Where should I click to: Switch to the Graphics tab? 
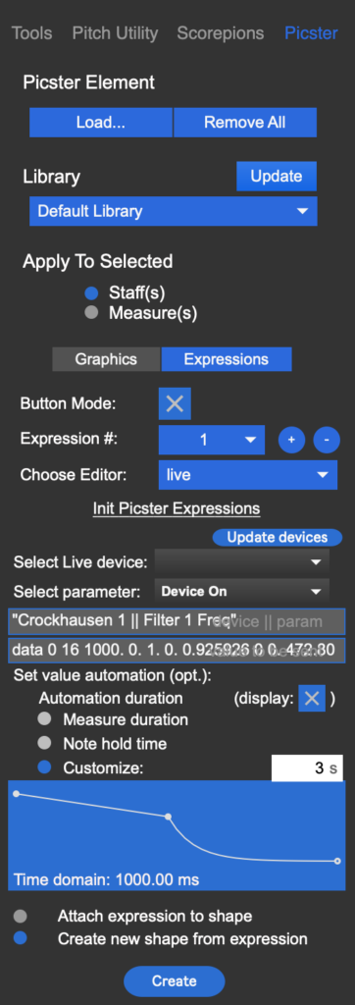(x=106, y=359)
